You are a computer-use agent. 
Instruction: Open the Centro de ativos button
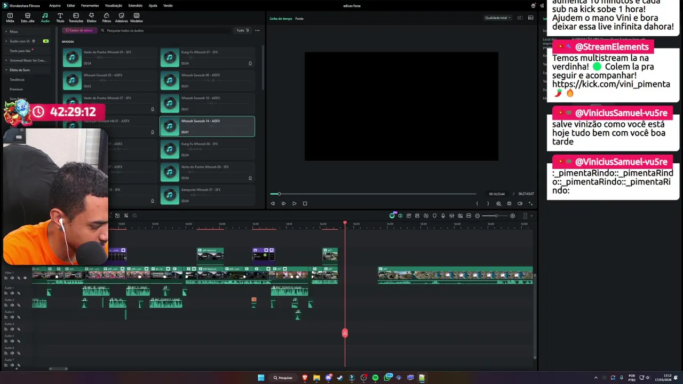click(x=79, y=30)
